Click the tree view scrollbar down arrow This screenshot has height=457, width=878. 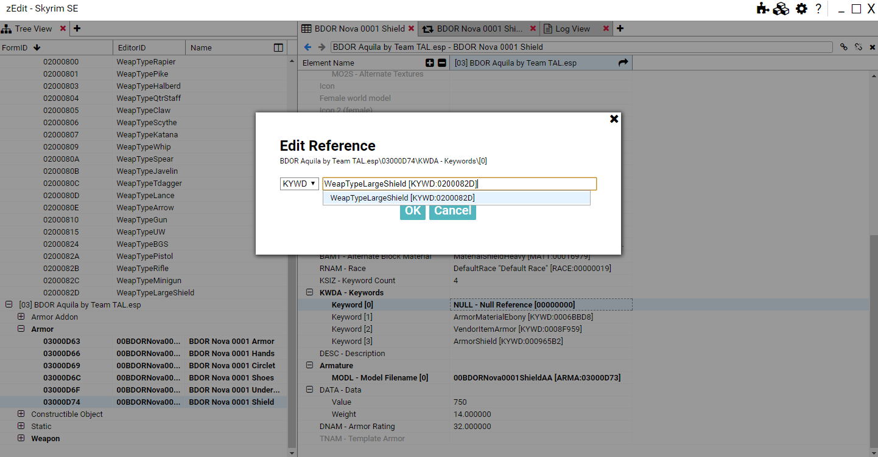(292, 453)
